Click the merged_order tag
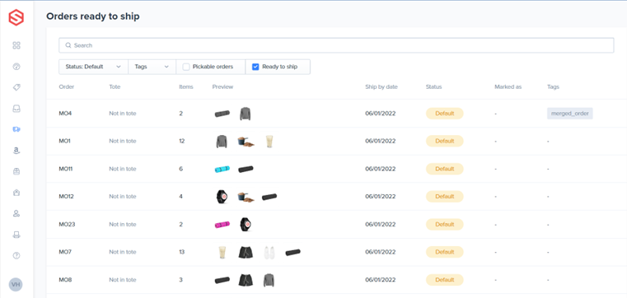The height and width of the screenshot is (298, 627). tap(570, 114)
